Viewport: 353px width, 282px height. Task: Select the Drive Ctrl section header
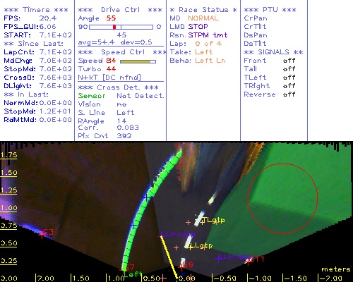pos(120,10)
